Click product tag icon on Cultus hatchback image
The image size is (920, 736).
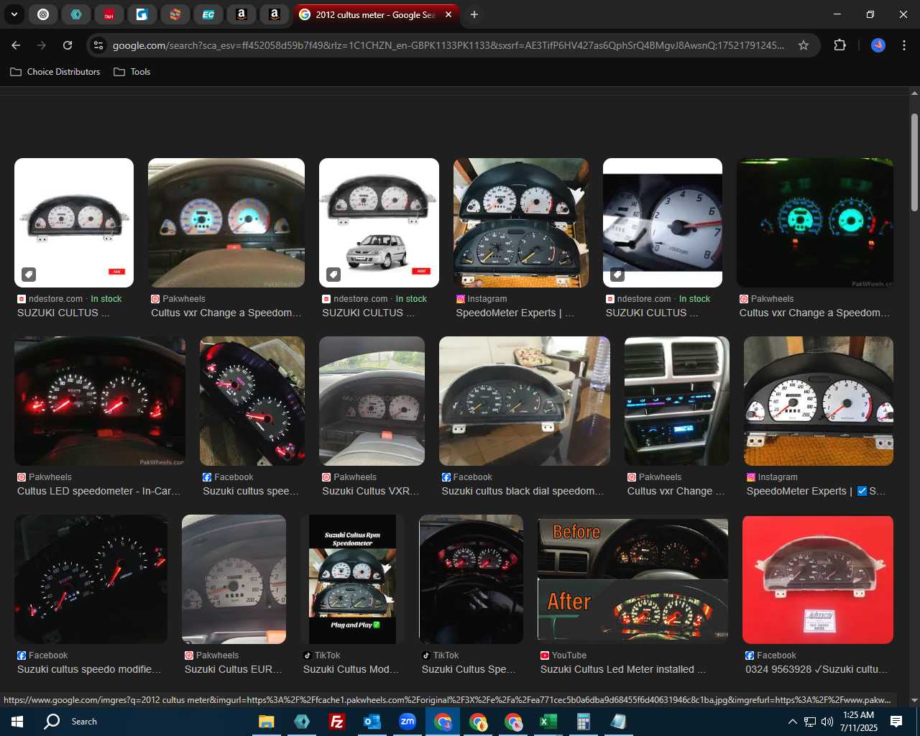[333, 274]
